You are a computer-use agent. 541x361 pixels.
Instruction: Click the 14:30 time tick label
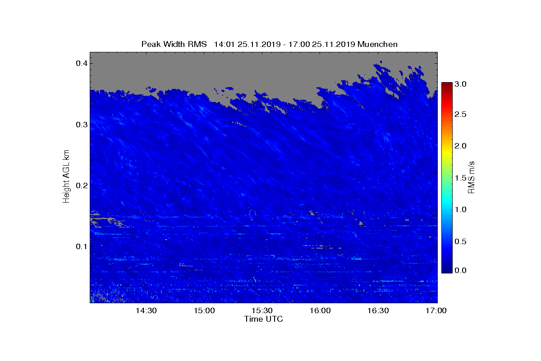pos(146,311)
